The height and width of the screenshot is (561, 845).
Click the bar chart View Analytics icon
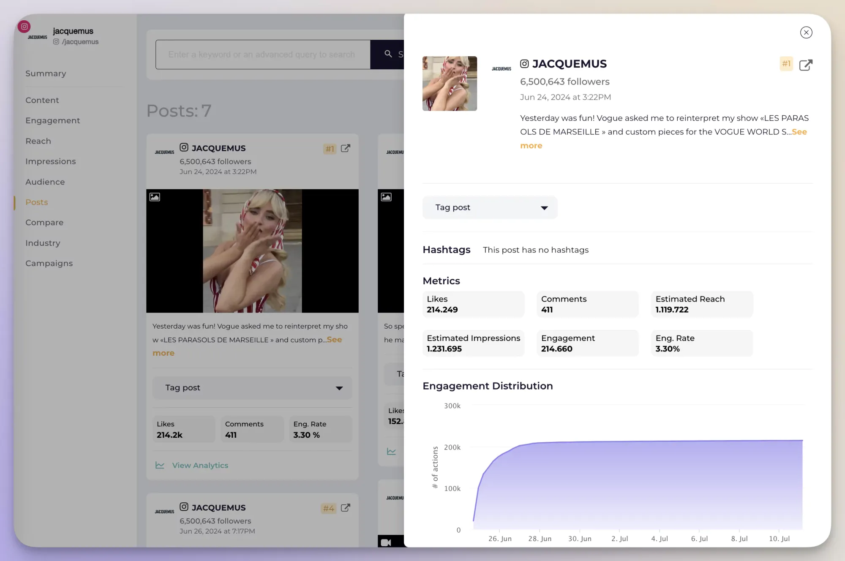[x=160, y=465]
